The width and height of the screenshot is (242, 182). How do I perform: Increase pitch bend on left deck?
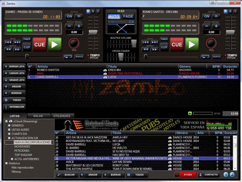pos(79,26)
